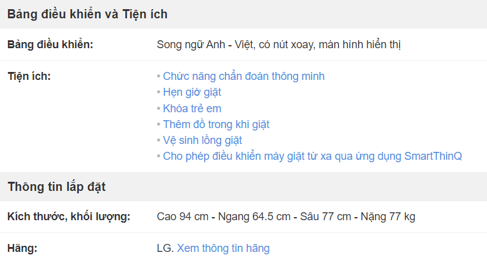Click the Bảng điều khiển: row label
Image resolution: width=487 pixels, height=258 pixels.
[50, 45]
